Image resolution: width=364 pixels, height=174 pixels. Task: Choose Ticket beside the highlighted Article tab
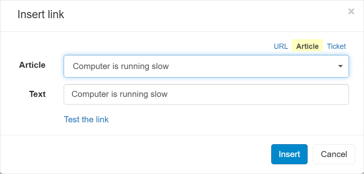point(336,46)
